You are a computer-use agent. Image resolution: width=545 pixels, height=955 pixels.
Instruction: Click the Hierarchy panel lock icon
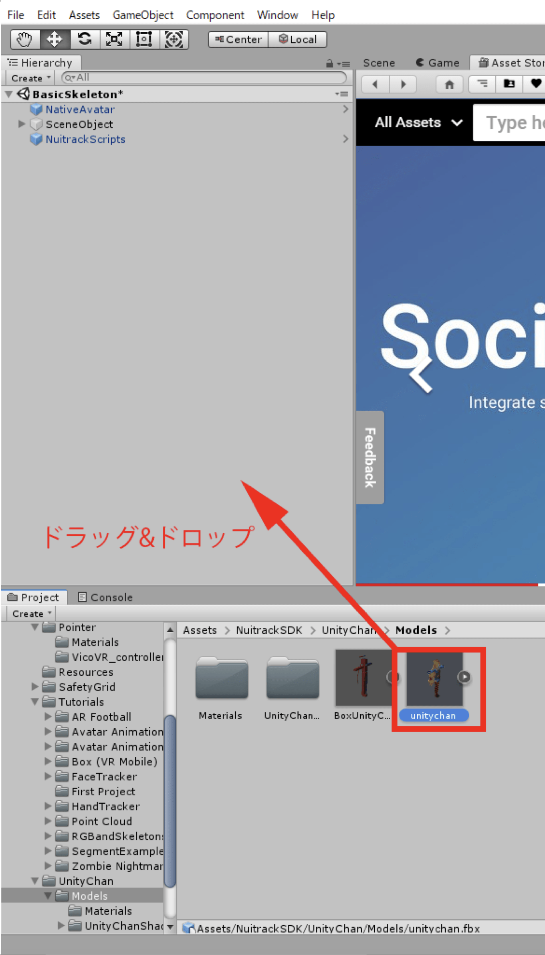[329, 63]
